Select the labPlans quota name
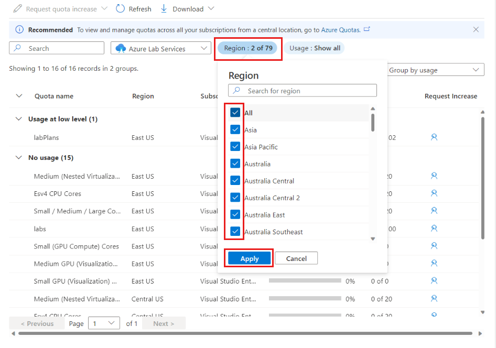Viewport: 496px width, 348px height. [x=46, y=137]
